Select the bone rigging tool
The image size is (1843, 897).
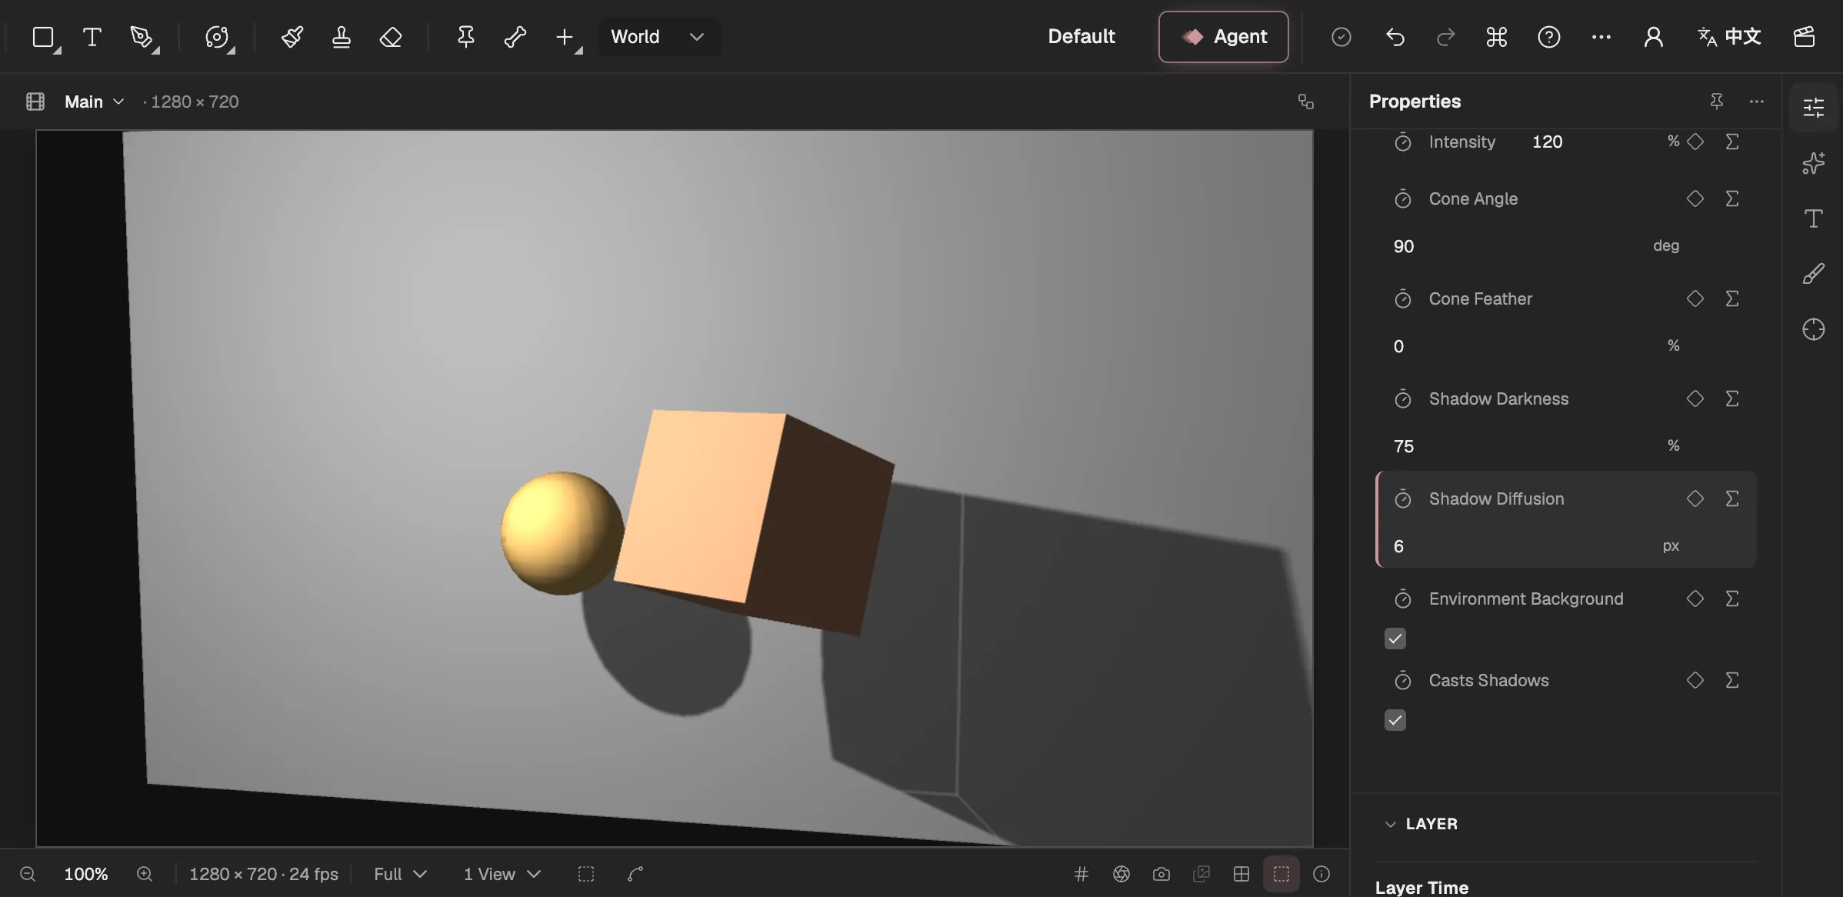coord(515,37)
